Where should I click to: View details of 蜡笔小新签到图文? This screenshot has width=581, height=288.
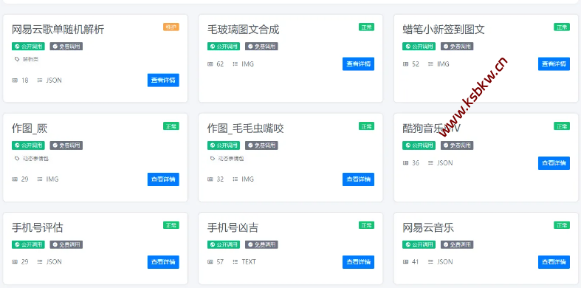click(554, 64)
